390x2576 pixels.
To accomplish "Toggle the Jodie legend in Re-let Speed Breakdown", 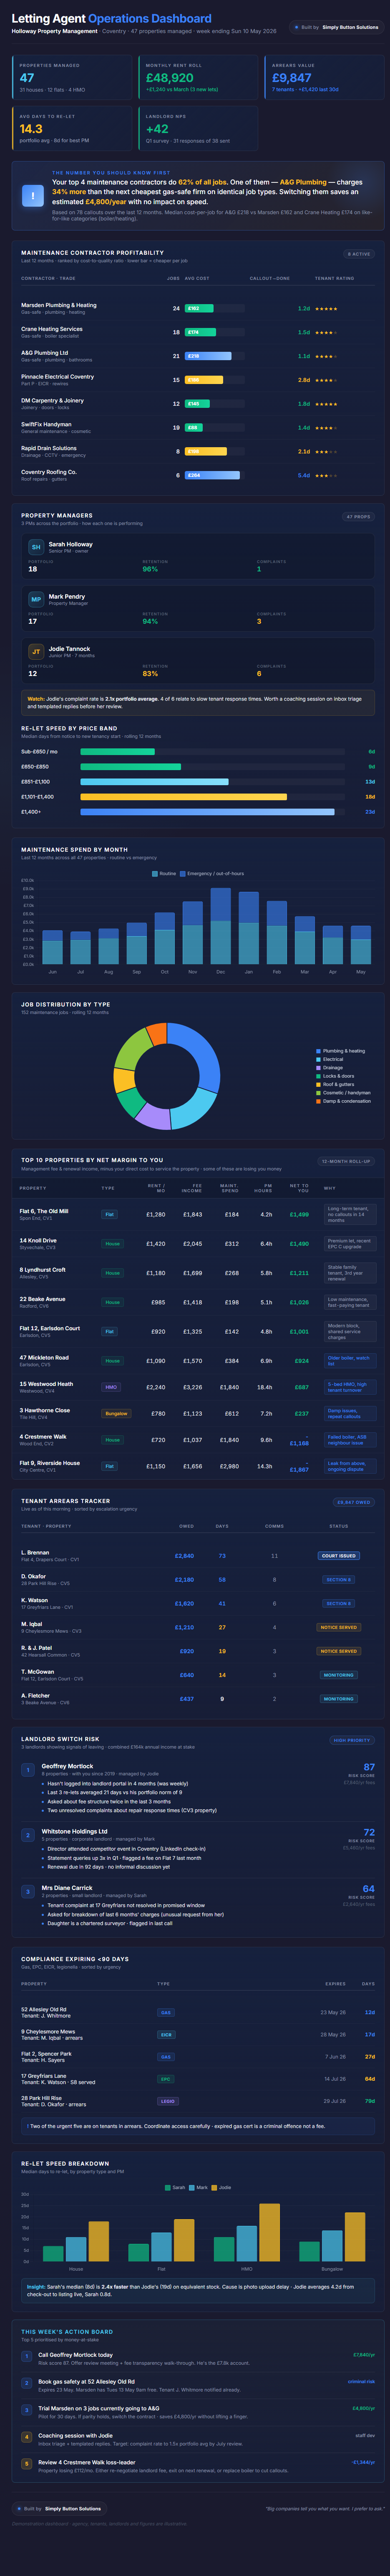I will tap(221, 2187).
